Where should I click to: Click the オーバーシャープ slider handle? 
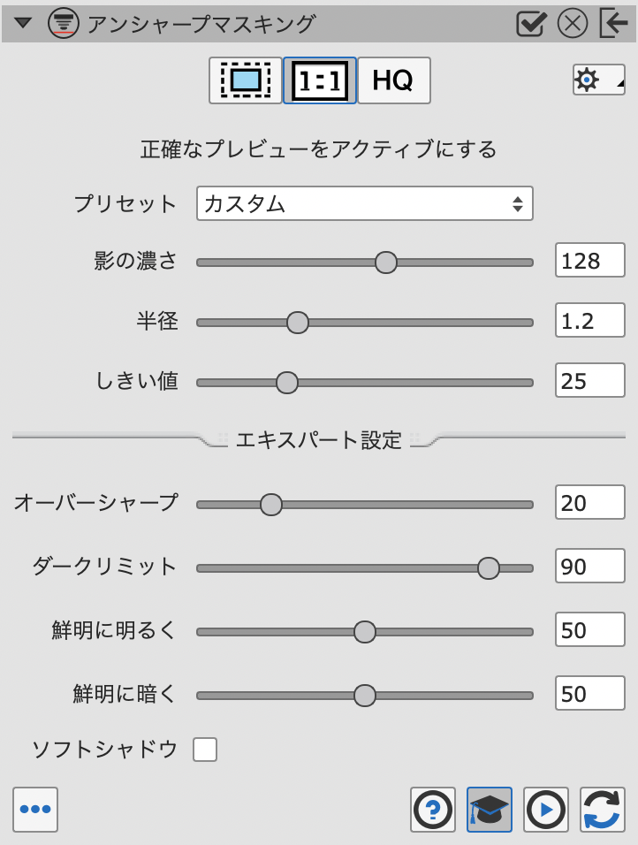271,505
